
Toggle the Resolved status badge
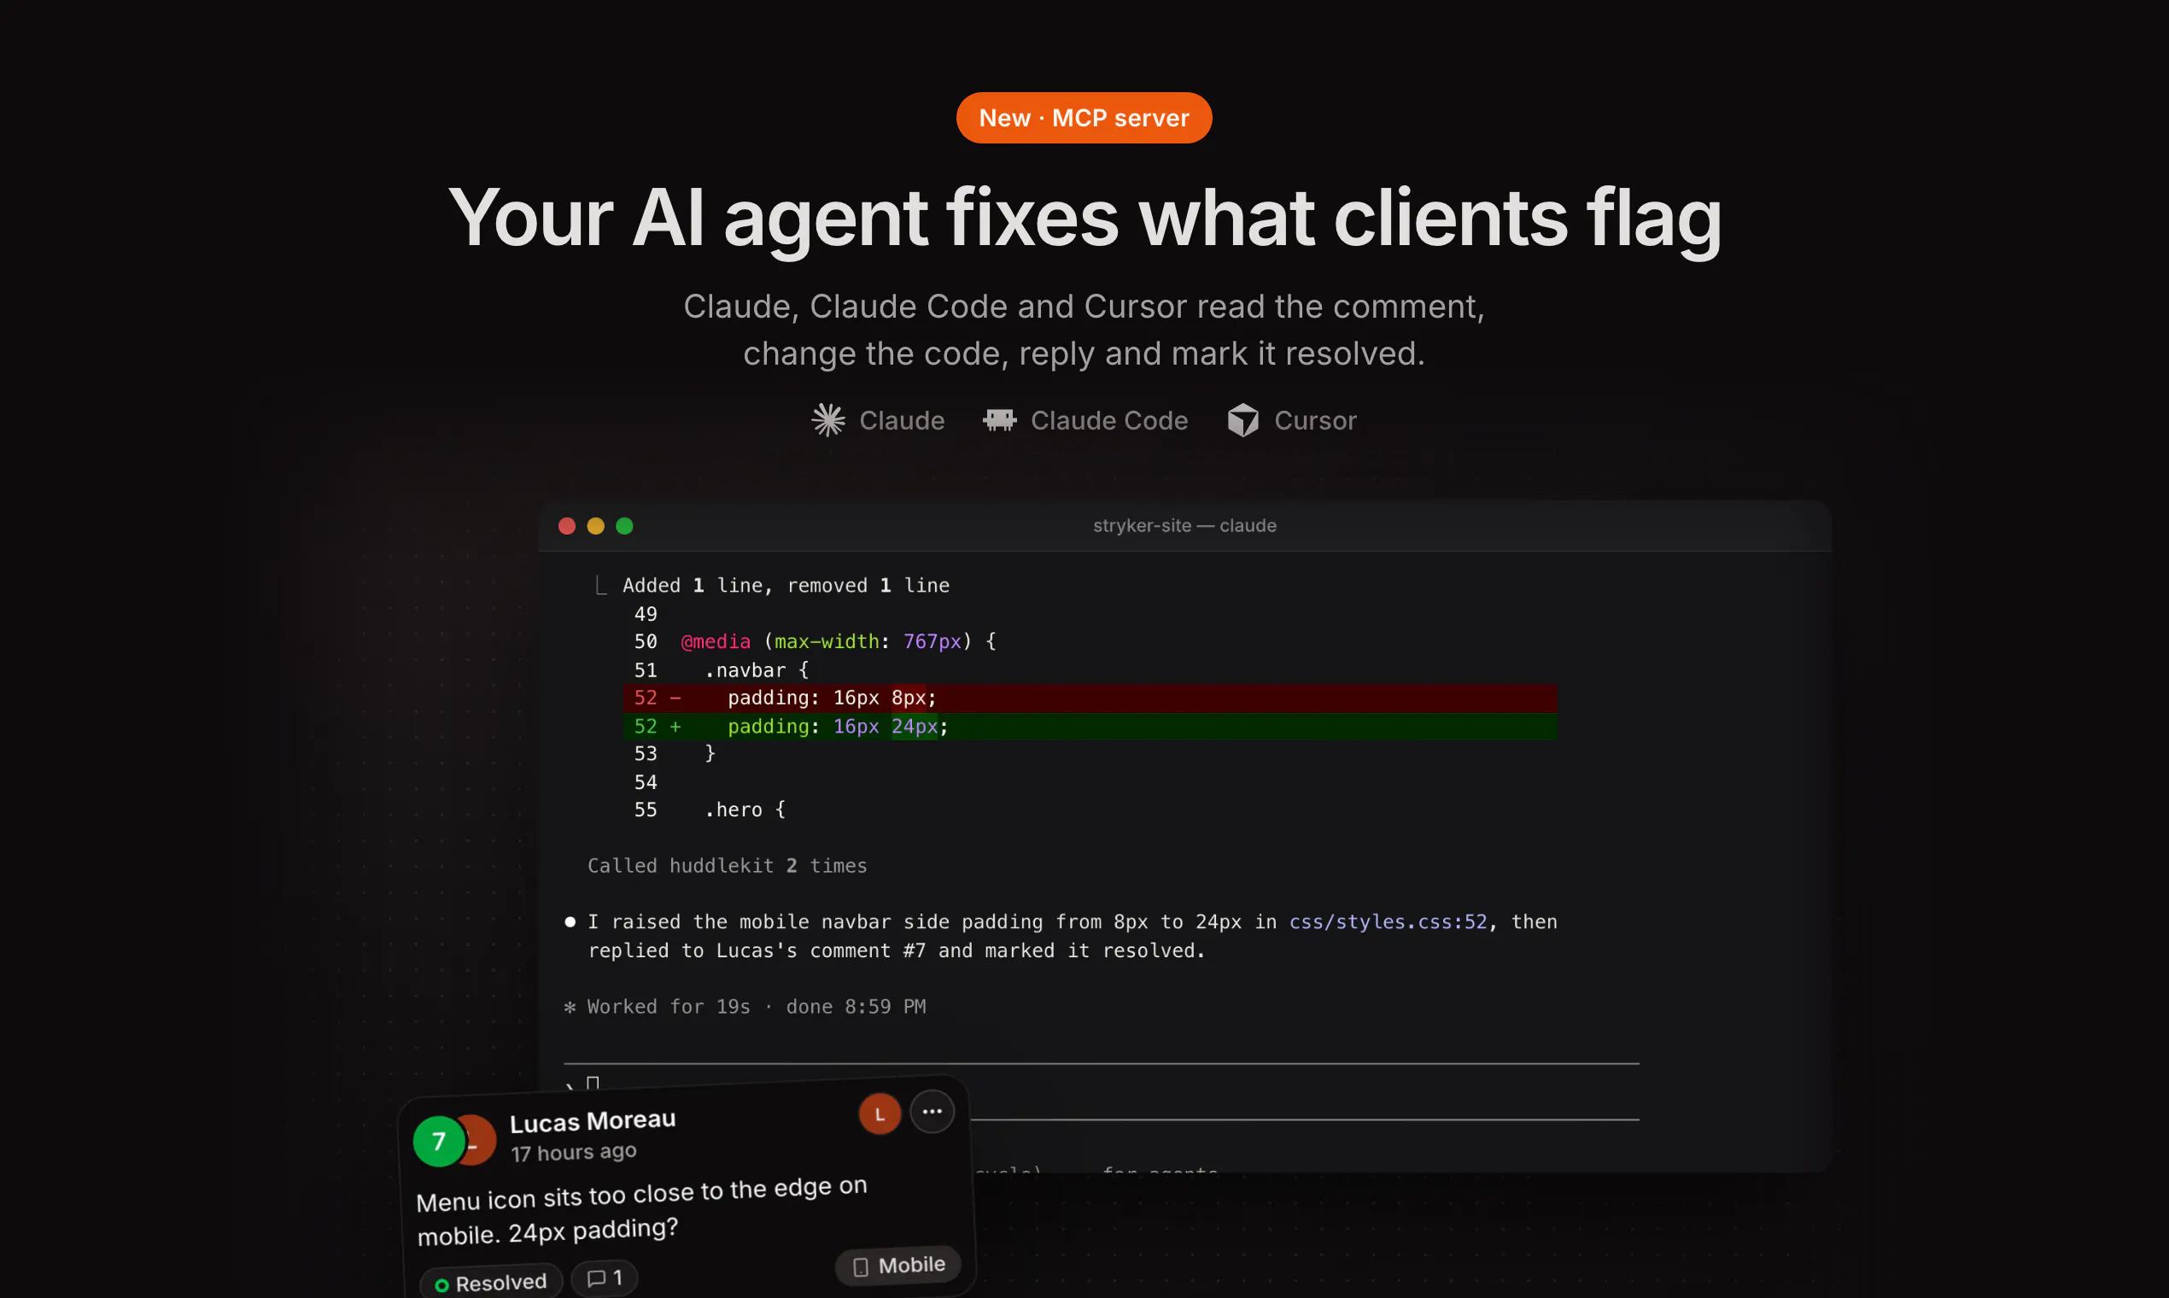(x=491, y=1283)
